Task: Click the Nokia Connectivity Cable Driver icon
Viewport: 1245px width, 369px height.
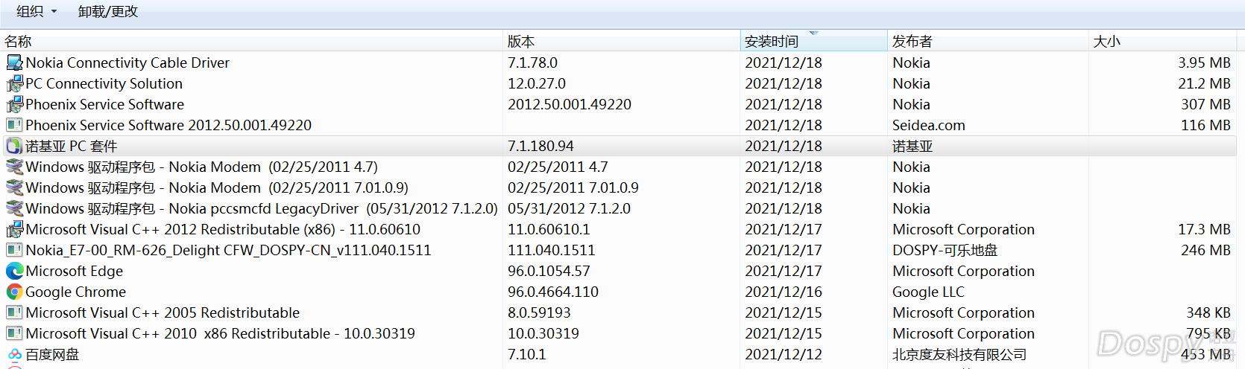Action: pyautogui.click(x=14, y=62)
